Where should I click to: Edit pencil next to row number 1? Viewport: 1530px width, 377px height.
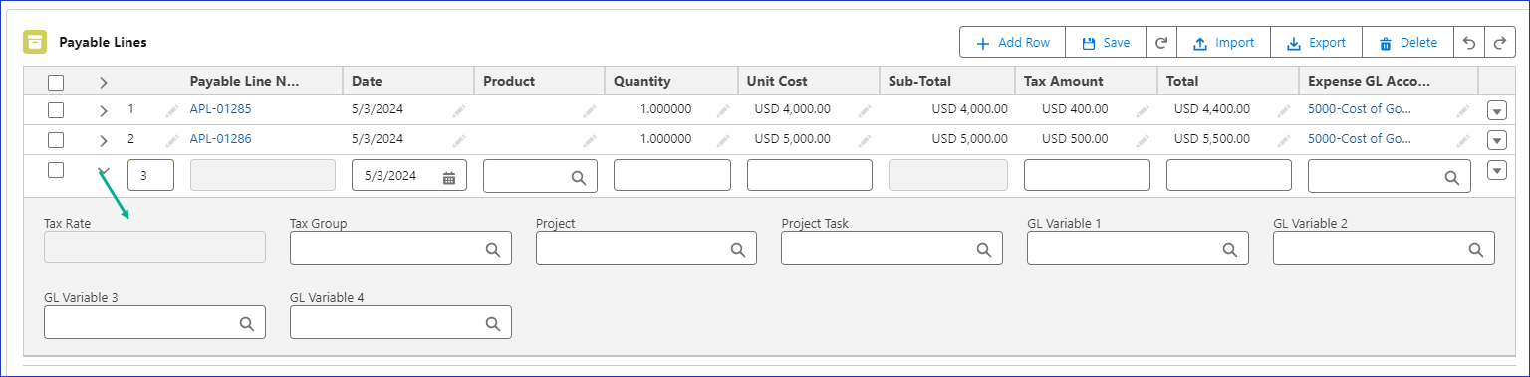(171, 111)
